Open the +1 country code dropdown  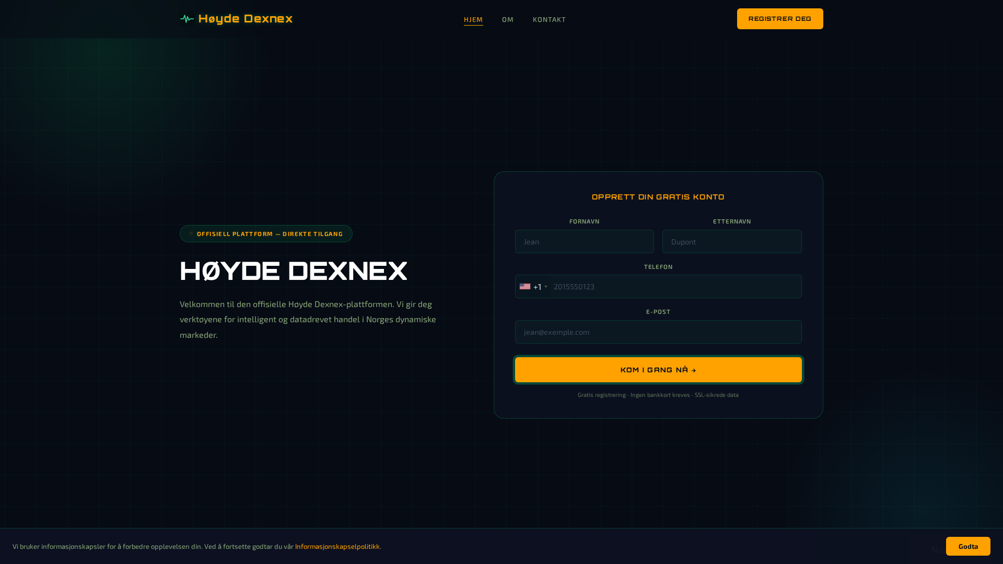(533, 287)
